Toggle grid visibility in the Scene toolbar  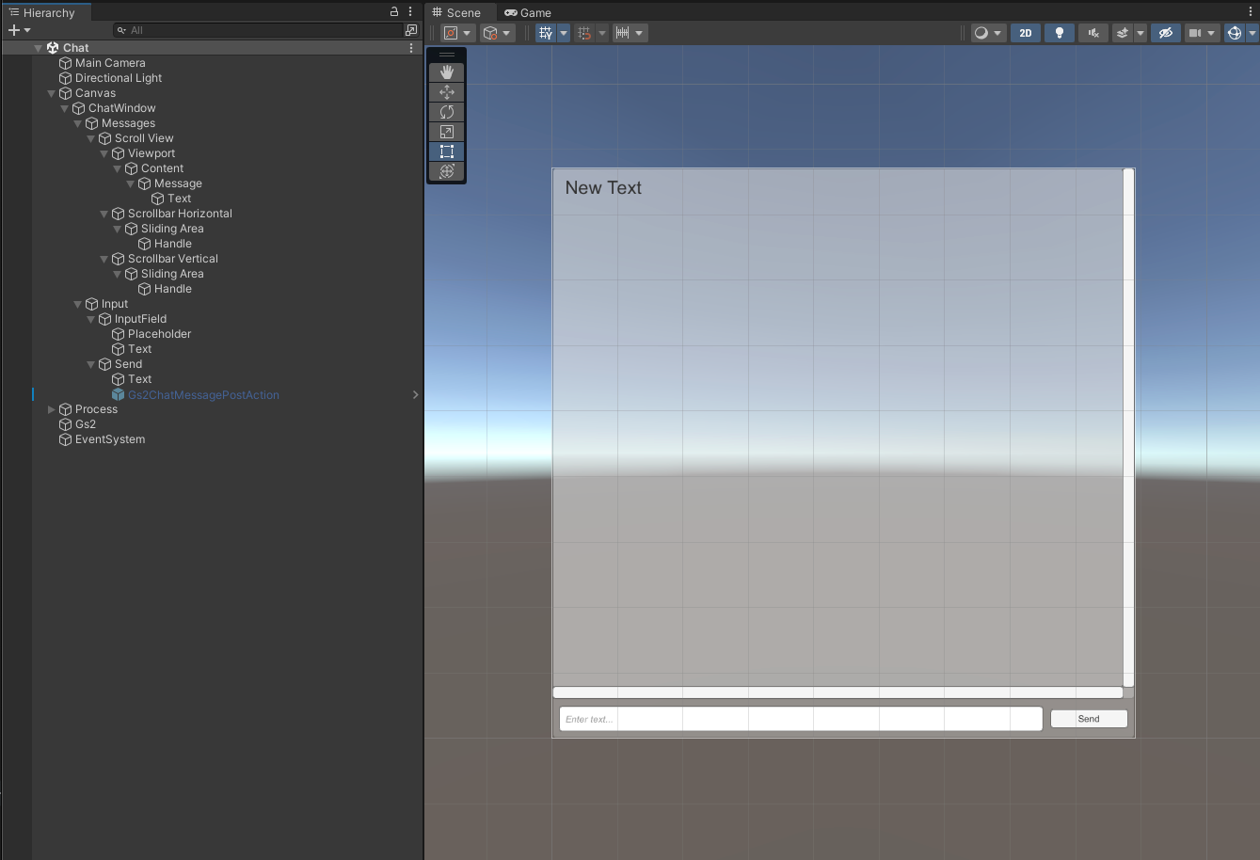point(546,33)
